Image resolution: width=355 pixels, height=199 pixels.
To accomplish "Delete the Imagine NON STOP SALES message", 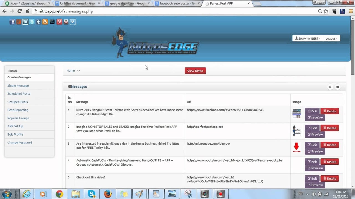I will [329, 128].
